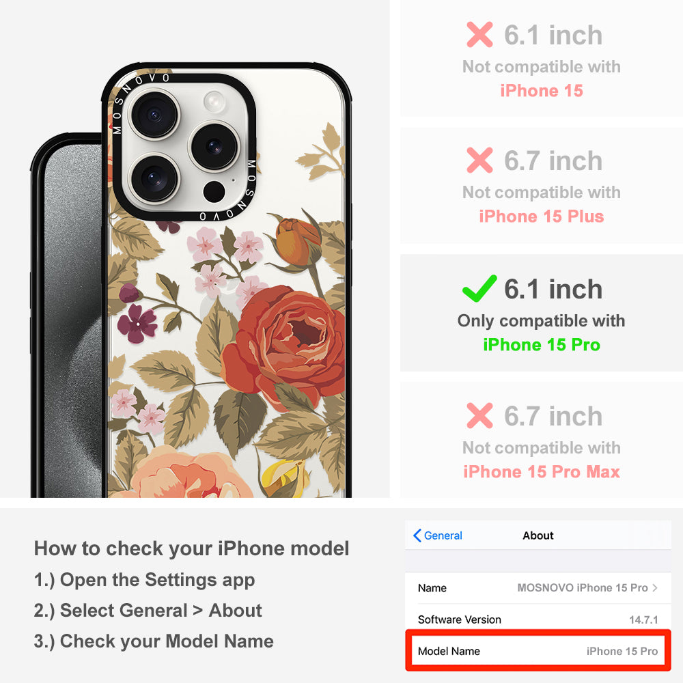This screenshot has height=683, width=683.
Task: Click the red X next to iPhone 15
Action: [479, 34]
